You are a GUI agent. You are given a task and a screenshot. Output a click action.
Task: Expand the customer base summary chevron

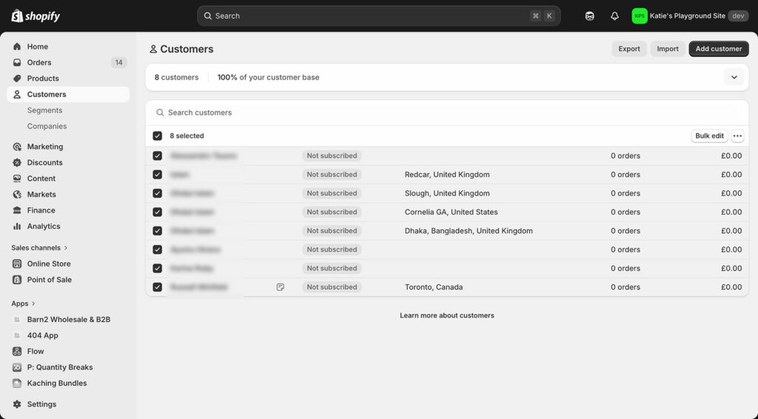(x=734, y=77)
